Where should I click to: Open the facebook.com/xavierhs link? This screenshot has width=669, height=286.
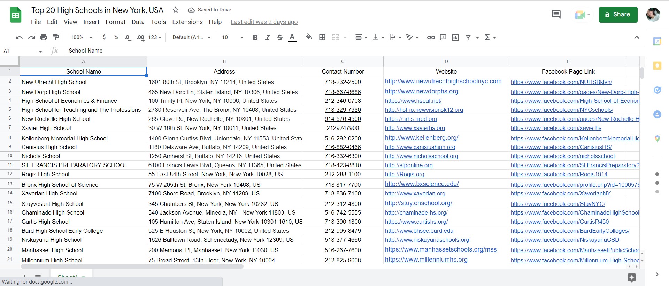(556, 128)
